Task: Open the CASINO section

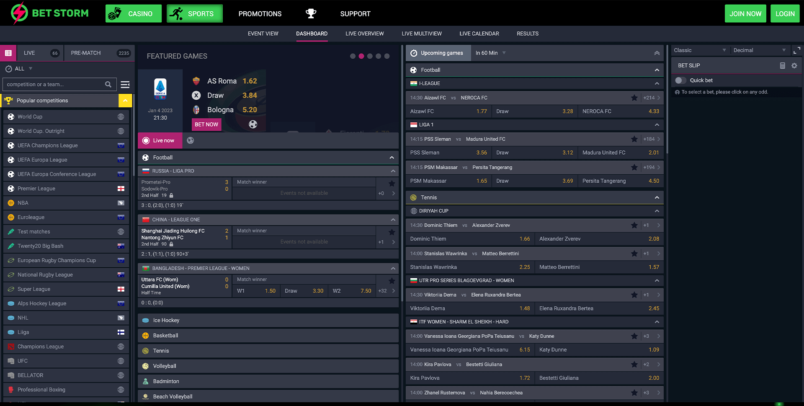Action: tap(133, 14)
